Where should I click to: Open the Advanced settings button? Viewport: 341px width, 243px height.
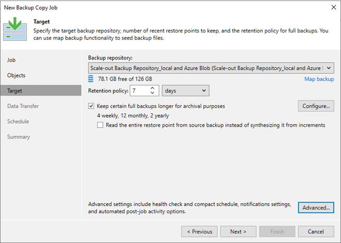pos(316,207)
